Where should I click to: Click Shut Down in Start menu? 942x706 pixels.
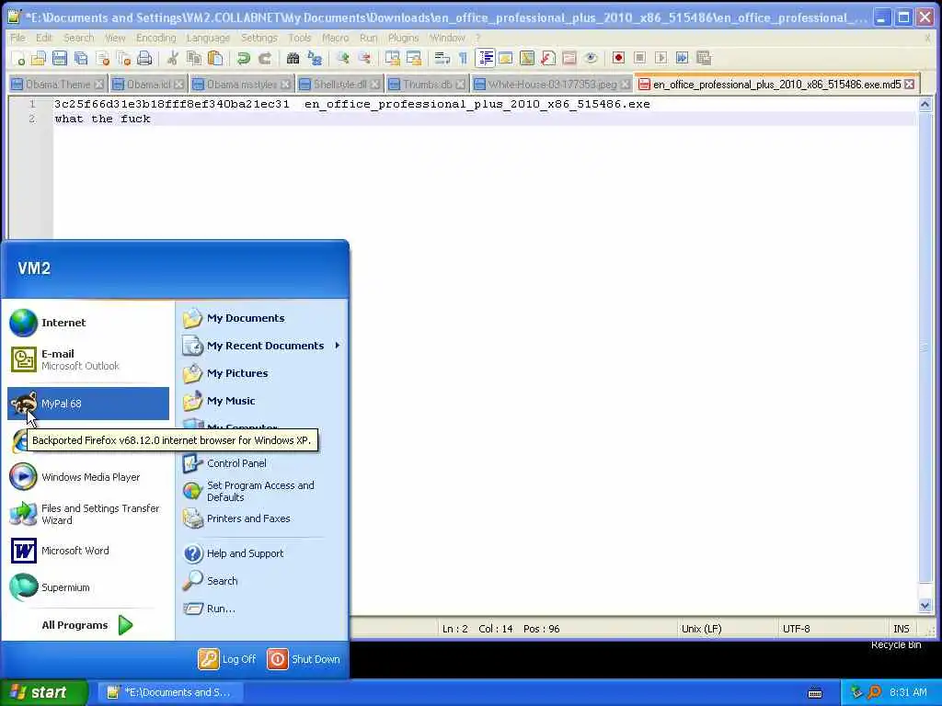click(x=304, y=658)
